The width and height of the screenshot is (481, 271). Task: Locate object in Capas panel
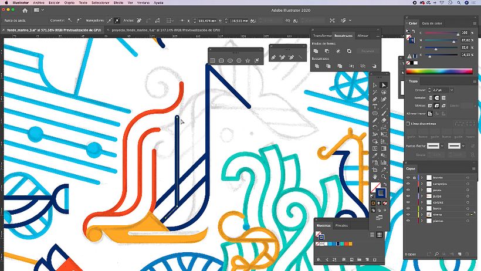tap(436, 254)
